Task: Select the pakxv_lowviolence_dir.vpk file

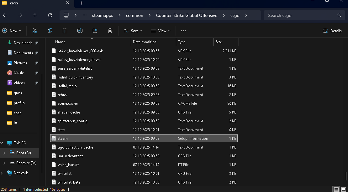Action: [144, 60]
